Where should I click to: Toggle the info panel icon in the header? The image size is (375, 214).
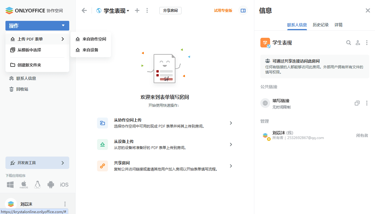(243, 11)
